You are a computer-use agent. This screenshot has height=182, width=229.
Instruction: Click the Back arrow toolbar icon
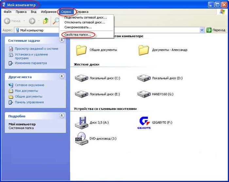(7, 21)
